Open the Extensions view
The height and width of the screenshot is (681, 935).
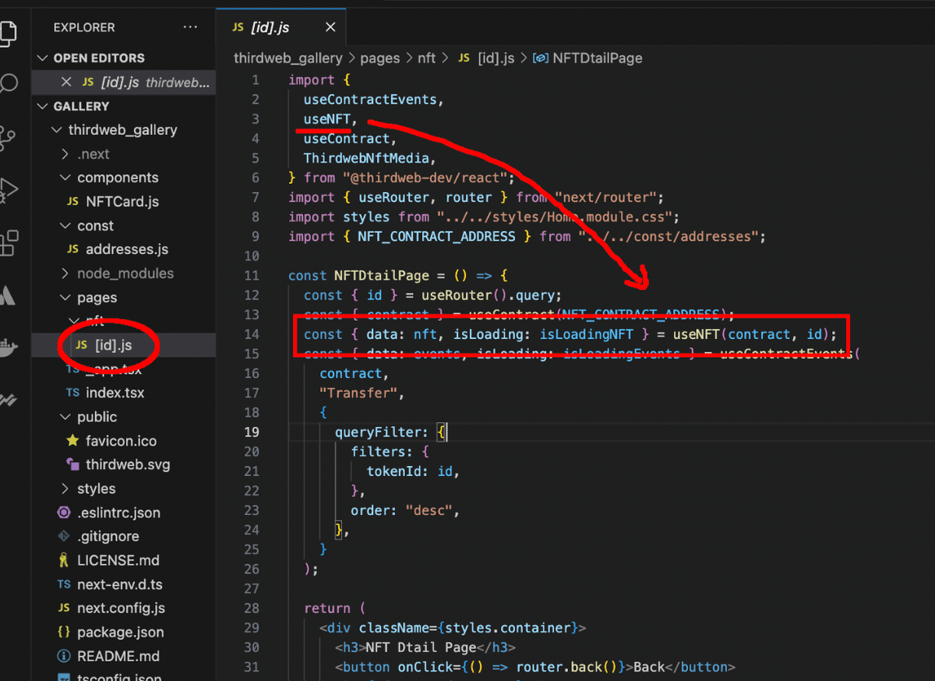tap(7, 242)
